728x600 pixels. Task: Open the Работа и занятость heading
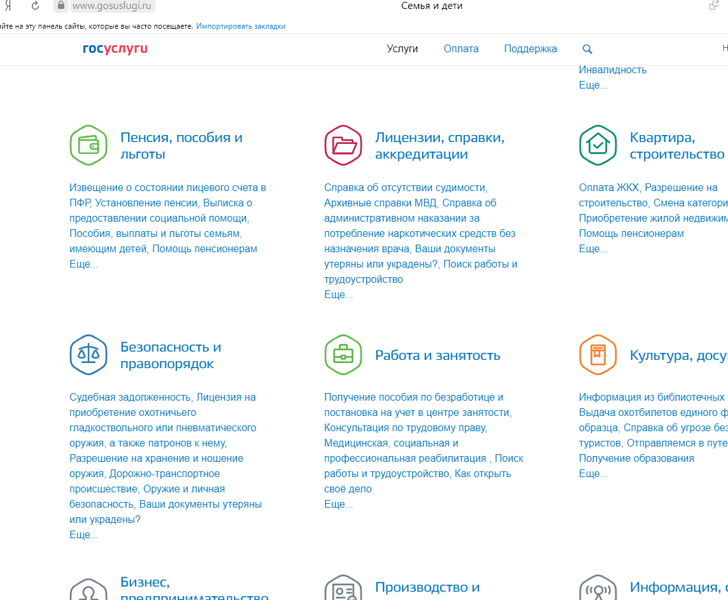coord(438,355)
